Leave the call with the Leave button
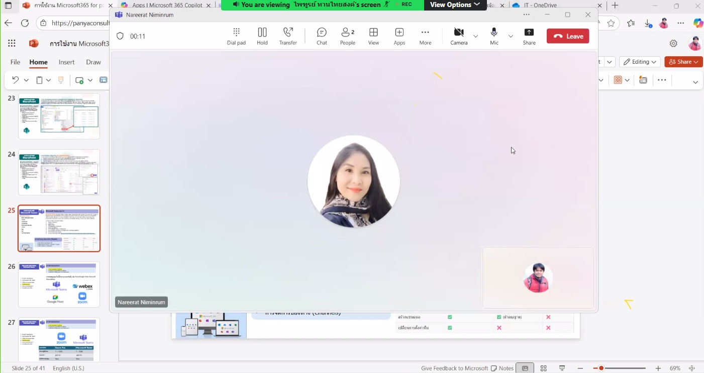Image resolution: width=704 pixels, height=373 pixels. click(x=568, y=36)
